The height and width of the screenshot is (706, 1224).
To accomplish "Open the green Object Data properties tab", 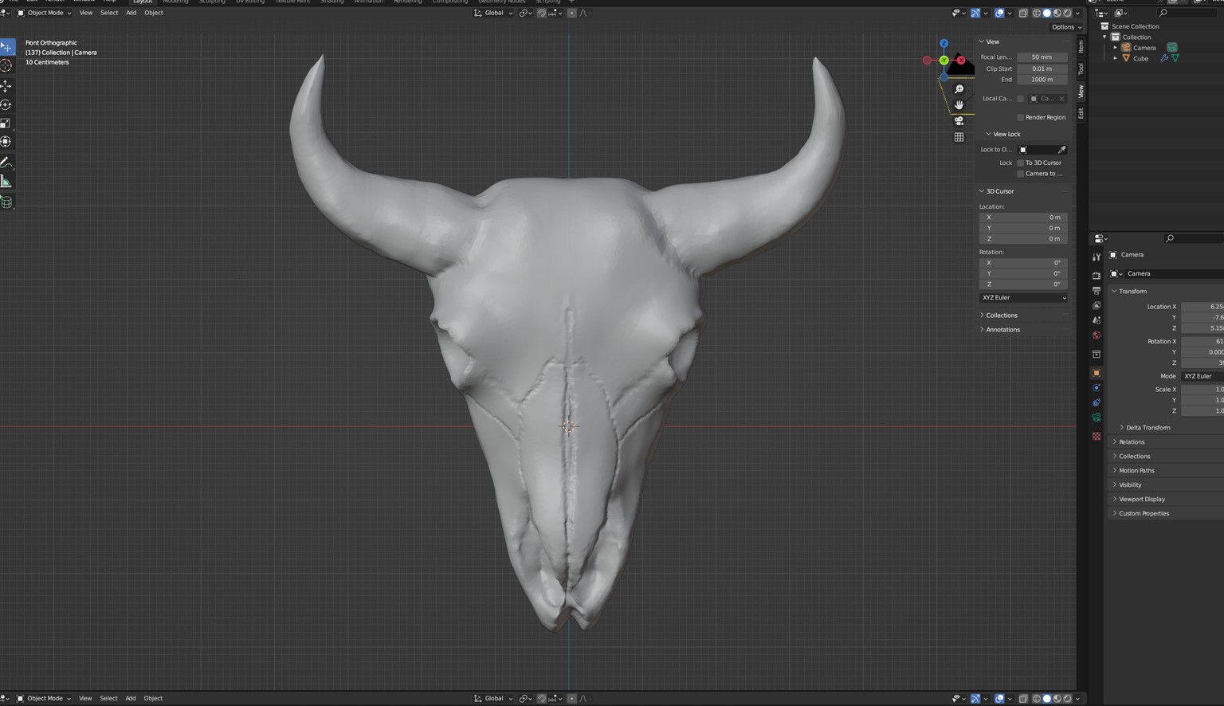I will [1096, 418].
